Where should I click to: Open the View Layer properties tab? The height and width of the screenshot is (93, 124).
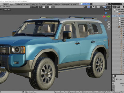tap(113, 90)
